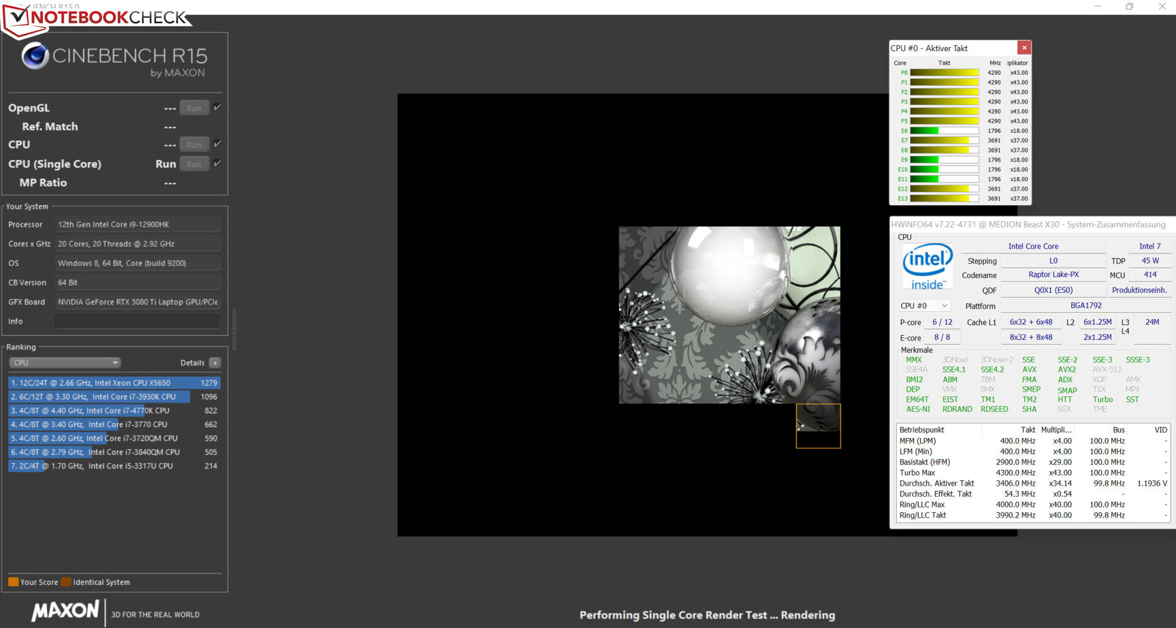The width and height of the screenshot is (1176, 628).
Task: Click the CB Version field
Action: tap(138, 282)
